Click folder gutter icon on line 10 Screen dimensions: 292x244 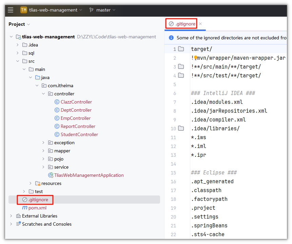181,128
